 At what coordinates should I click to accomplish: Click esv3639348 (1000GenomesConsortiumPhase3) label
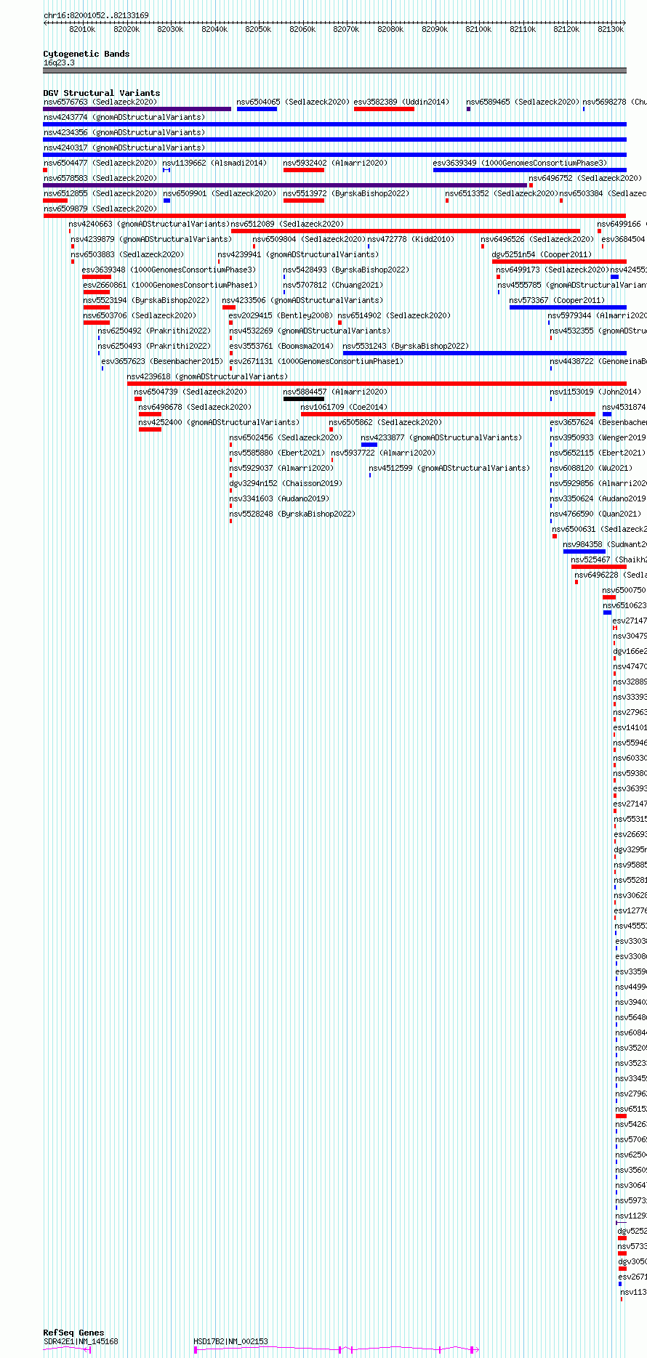click(x=169, y=270)
